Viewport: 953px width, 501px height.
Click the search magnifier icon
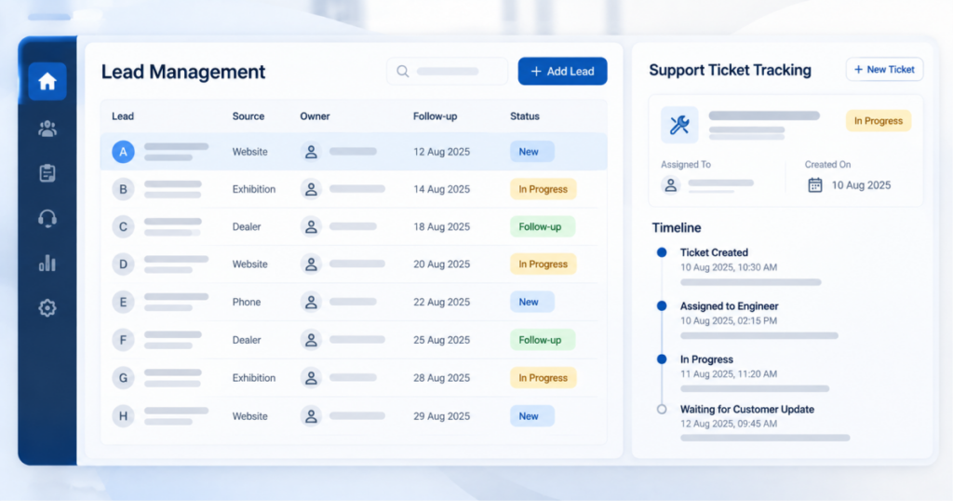coord(402,71)
